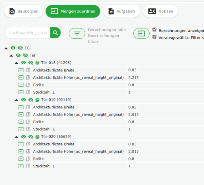Click the assign arrow icon for Tür-020 Architekturlichte Breite
The width and height of the screenshot is (204, 185).
(21, 144)
